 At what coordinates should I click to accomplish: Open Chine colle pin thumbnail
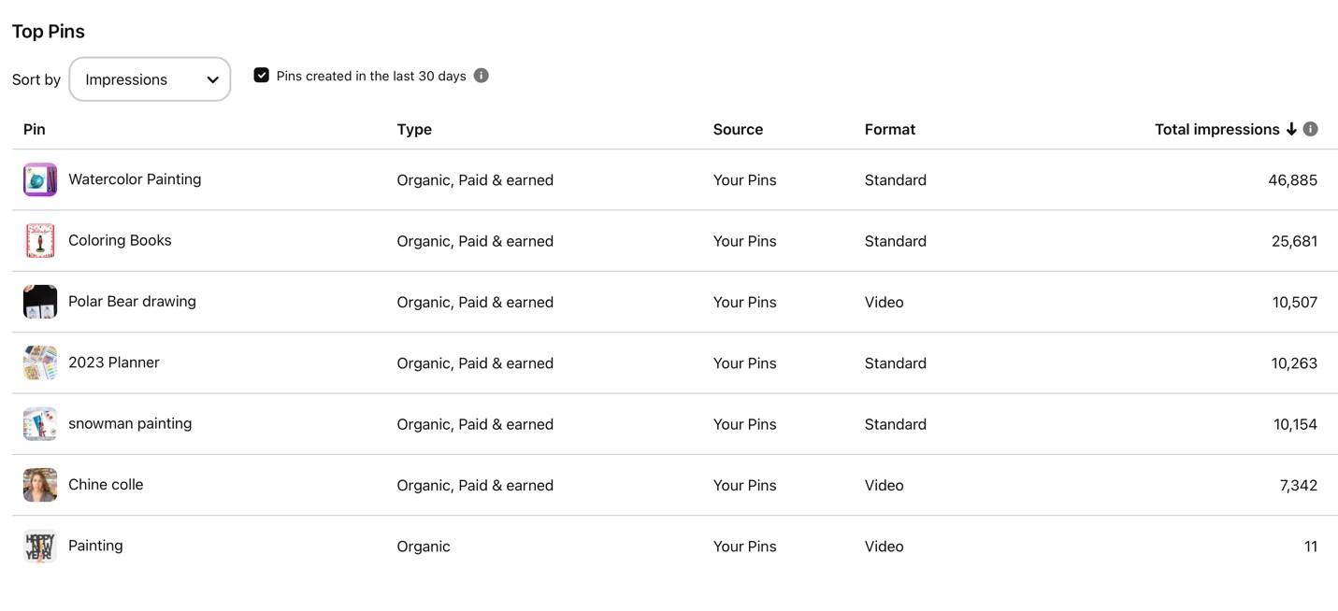click(40, 485)
